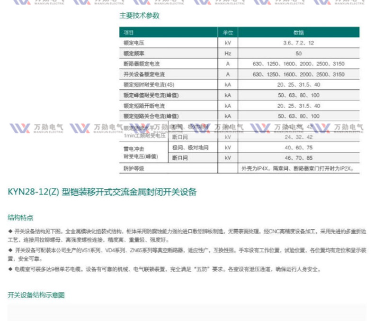Image resolution: width=374 pixels, height=321 pixels.
Task: Select the 额定短路关合电流(峰值) row label
Action: (x=151, y=116)
